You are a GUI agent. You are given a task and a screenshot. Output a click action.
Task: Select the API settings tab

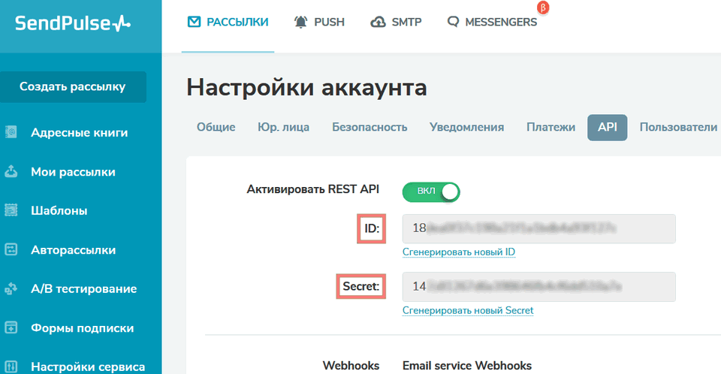pyautogui.click(x=608, y=128)
